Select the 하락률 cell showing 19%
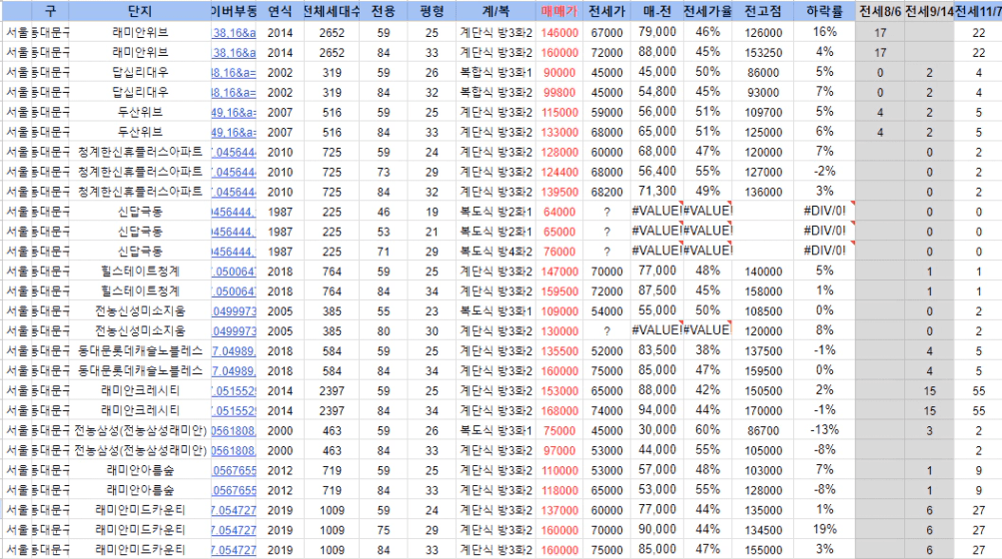Screen dimensions: 1002x559 824,530
